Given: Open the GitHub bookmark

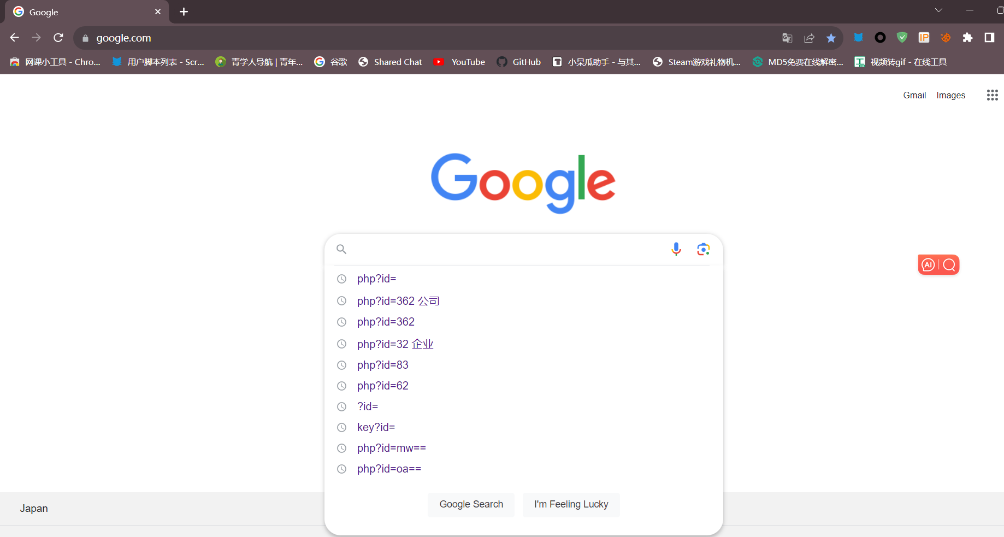Looking at the screenshot, I should [x=519, y=62].
